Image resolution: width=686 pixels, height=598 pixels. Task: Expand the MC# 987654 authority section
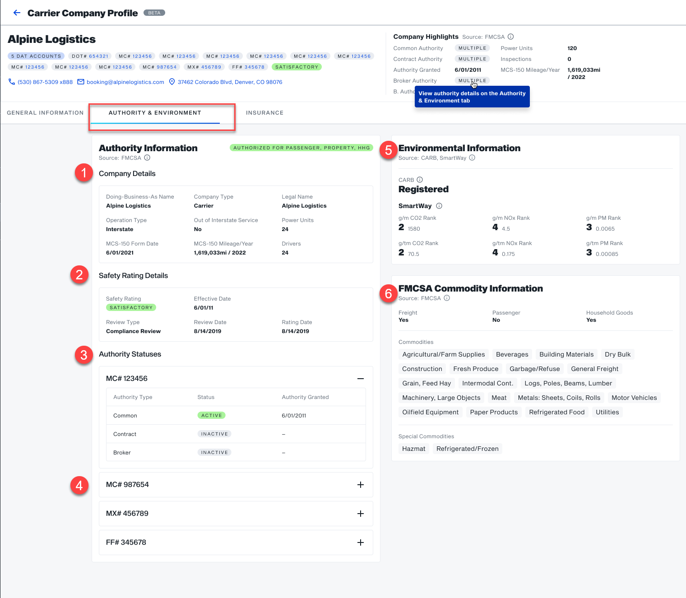360,485
